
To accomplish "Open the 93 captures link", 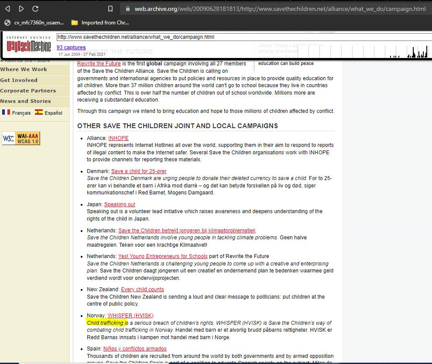I will click(x=71, y=48).
